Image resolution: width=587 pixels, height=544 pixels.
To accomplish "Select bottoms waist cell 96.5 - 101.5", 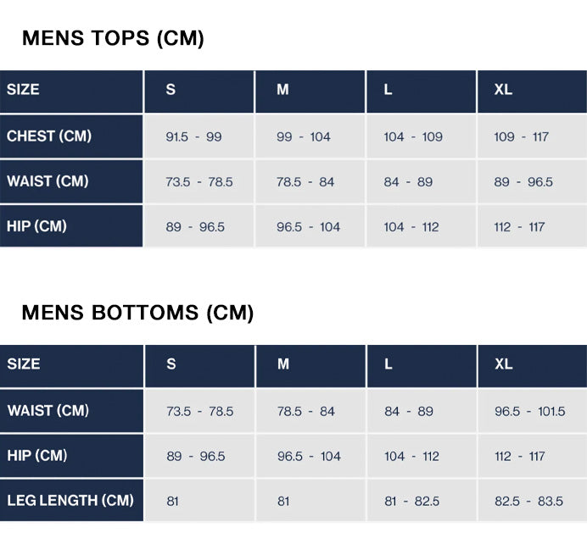I will click(533, 411).
